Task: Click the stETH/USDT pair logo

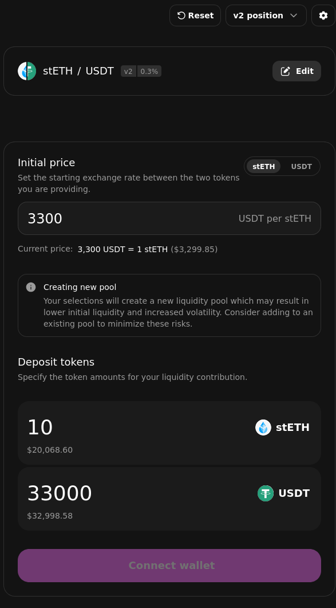Action: 27,72
